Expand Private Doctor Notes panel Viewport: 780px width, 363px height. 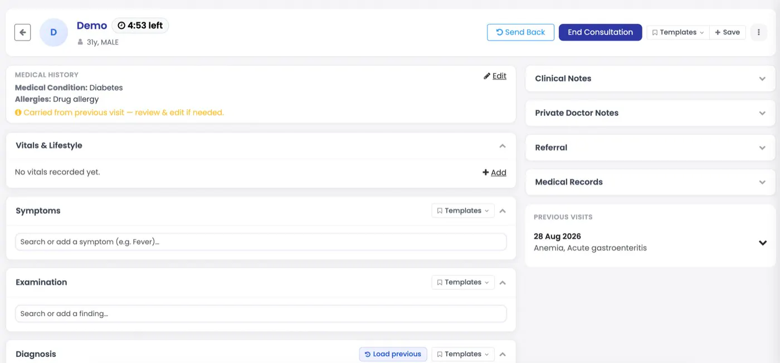point(650,113)
